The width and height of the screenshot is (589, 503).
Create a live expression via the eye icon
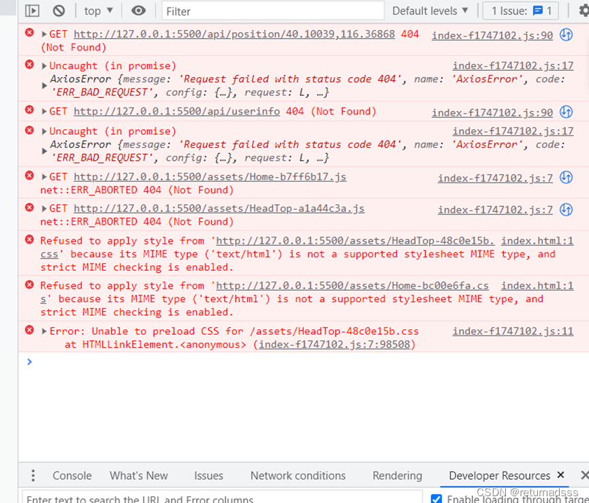pos(139,10)
